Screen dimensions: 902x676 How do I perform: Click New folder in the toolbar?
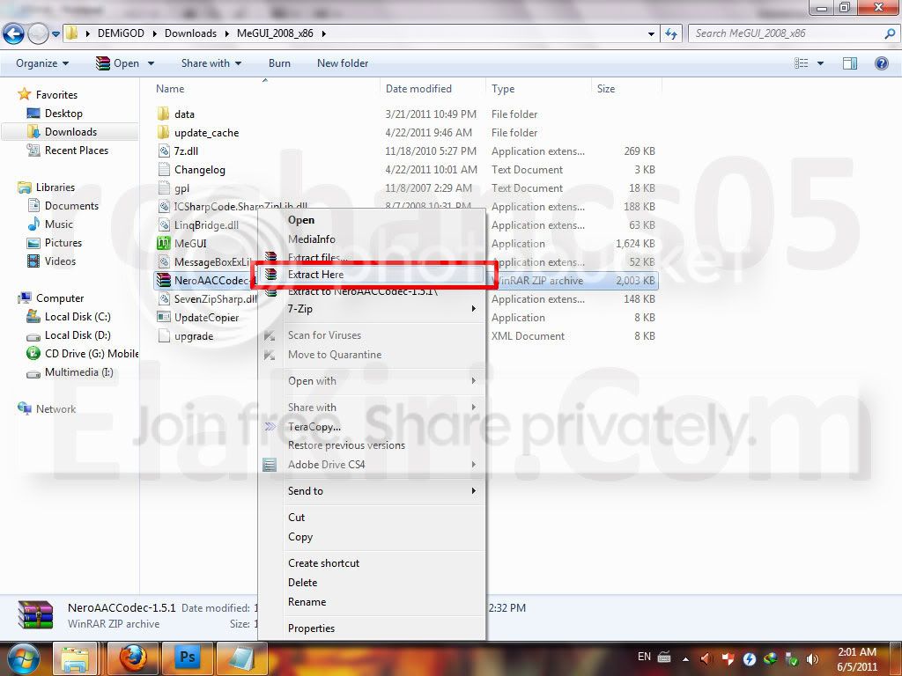pos(343,63)
